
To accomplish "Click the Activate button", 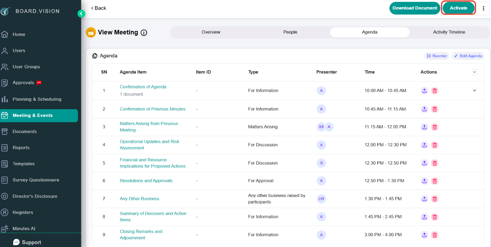I will coord(458,8).
